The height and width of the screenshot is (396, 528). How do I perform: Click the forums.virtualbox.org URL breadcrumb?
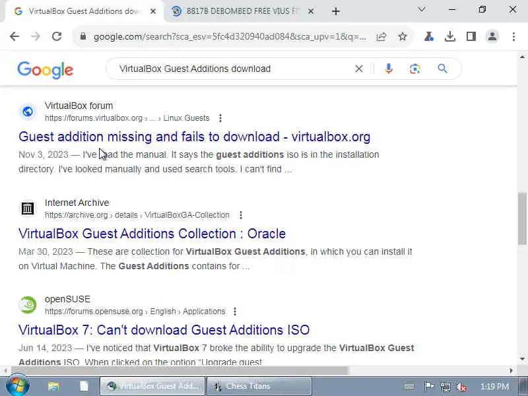(x=127, y=118)
